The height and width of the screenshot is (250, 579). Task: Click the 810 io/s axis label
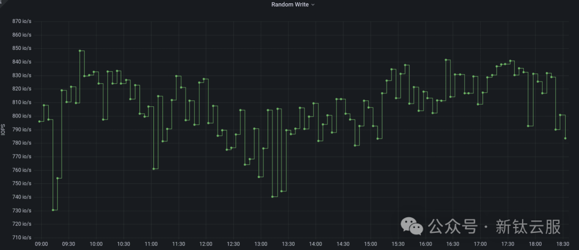coord(22,102)
